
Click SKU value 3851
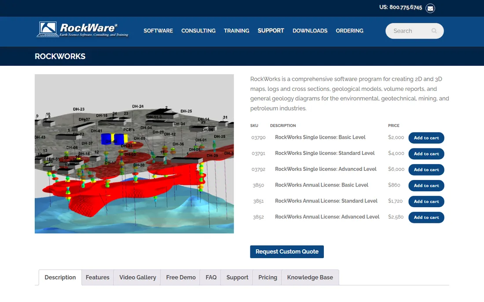click(x=258, y=201)
